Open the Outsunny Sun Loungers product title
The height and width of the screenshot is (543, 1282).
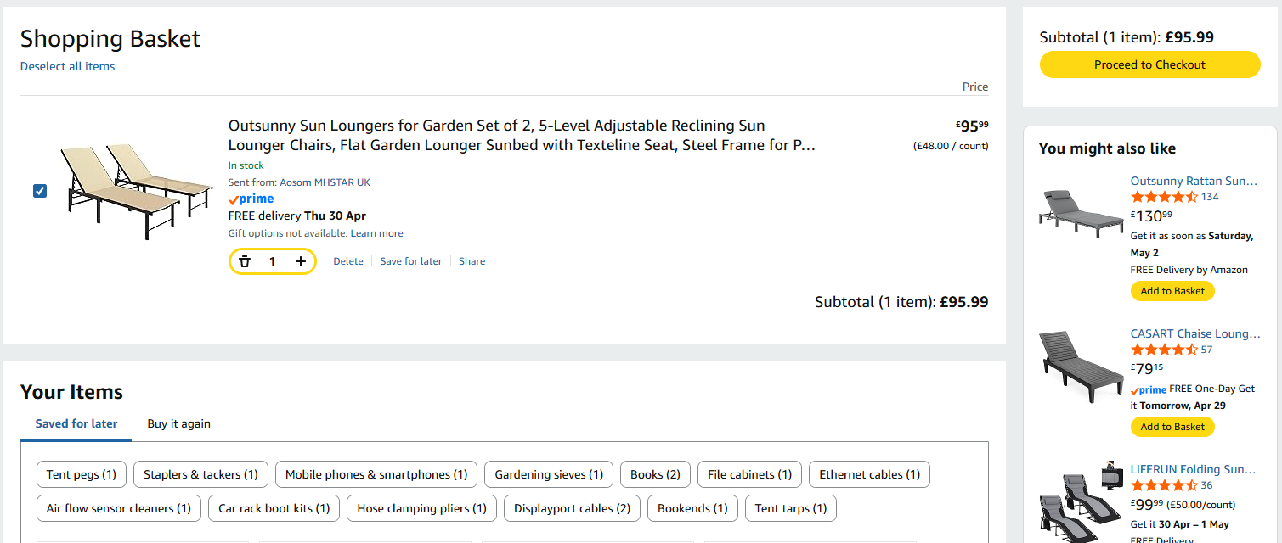pos(522,136)
